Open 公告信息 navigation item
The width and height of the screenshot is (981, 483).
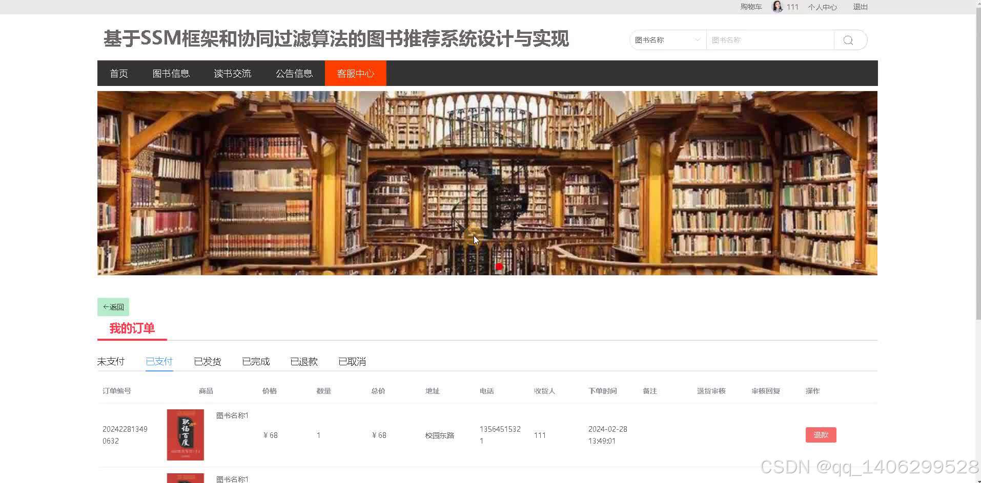[x=294, y=73]
